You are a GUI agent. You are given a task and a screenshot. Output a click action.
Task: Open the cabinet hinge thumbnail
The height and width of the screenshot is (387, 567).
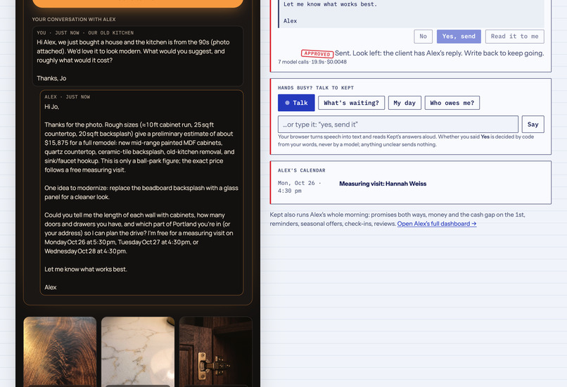tap(215, 352)
